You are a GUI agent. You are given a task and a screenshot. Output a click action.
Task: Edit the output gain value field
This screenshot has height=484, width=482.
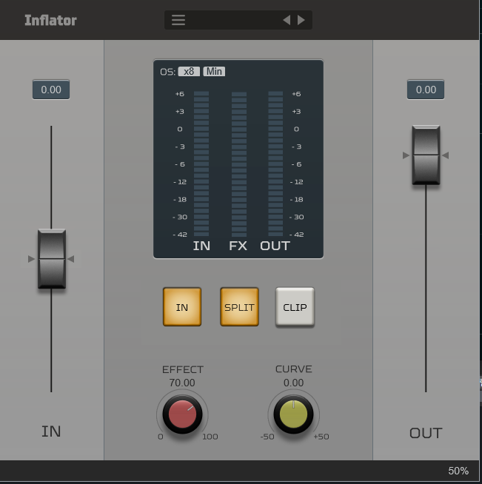tap(426, 90)
